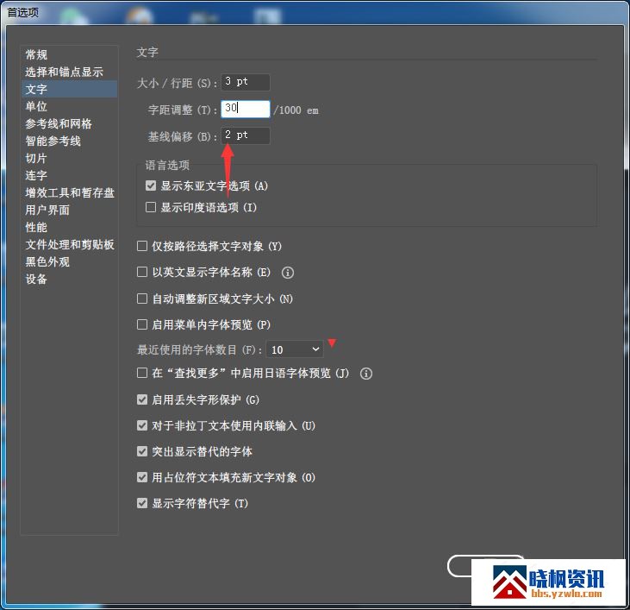This screenshot has width=630, height=610.
Task: Go to 用户界面 preferences section
Action: point(47,210)
